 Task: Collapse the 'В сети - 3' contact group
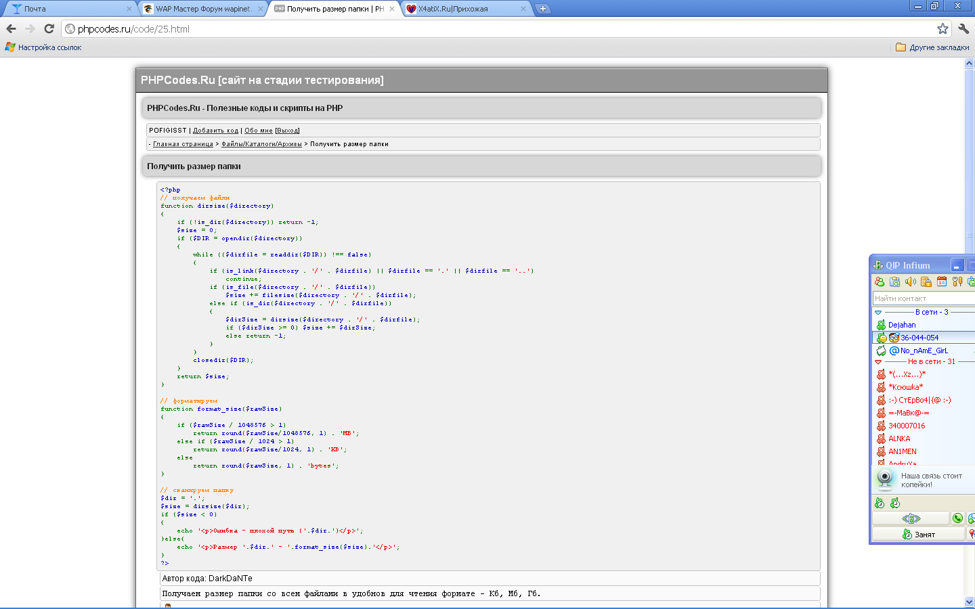(x=878, y=313)
